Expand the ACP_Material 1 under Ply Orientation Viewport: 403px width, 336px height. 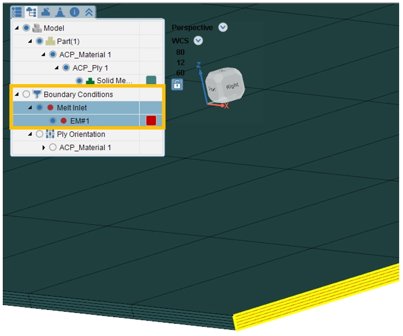(44, 147)
